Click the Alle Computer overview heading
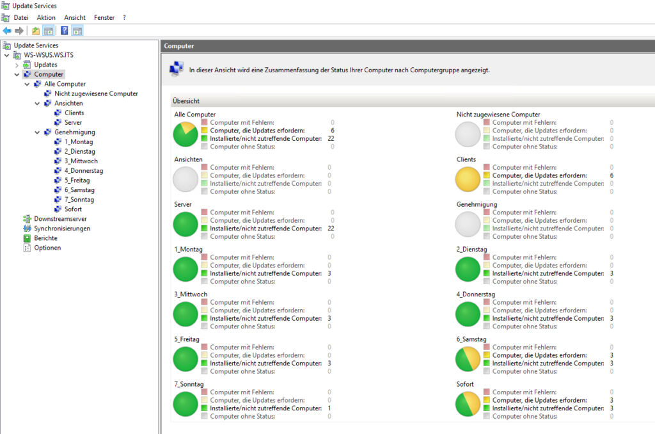This screenshot has height=434, width=655. [x=194, y=114]
